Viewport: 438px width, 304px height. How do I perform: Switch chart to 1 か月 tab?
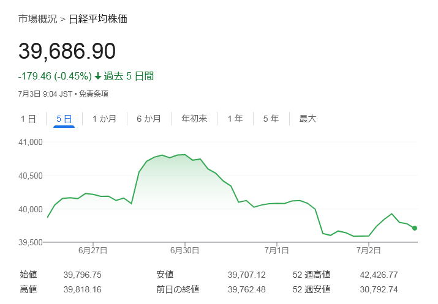coord(105,119)
